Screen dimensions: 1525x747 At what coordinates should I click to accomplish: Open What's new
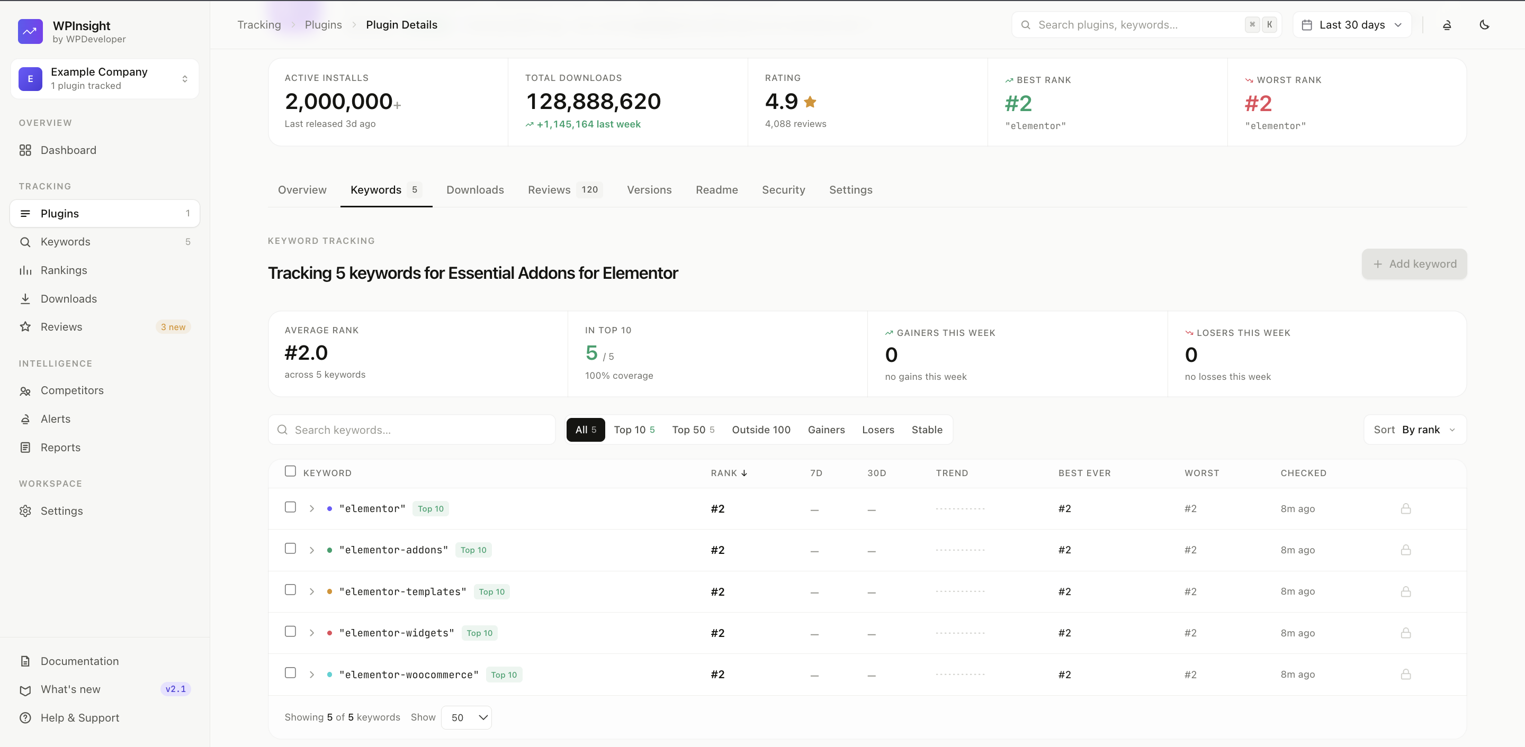pos(105,690)
